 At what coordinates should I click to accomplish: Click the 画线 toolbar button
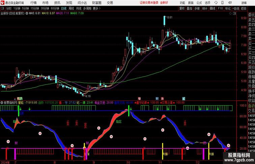pos(213,8)
